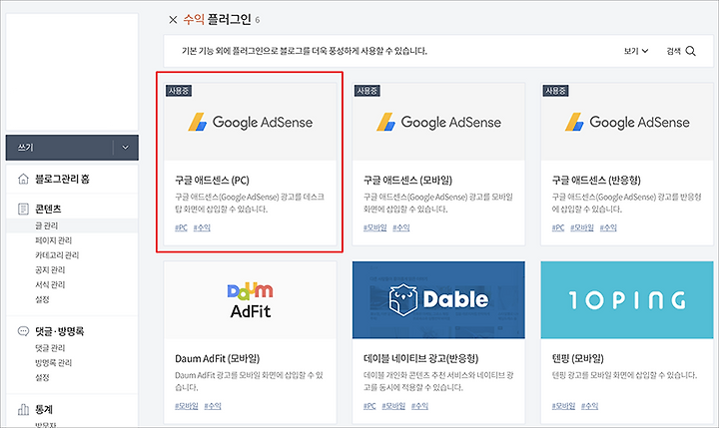Click #PC tag on 데이블 card
The width and height of the screenshot is (719, 428).
coord(369,405)
